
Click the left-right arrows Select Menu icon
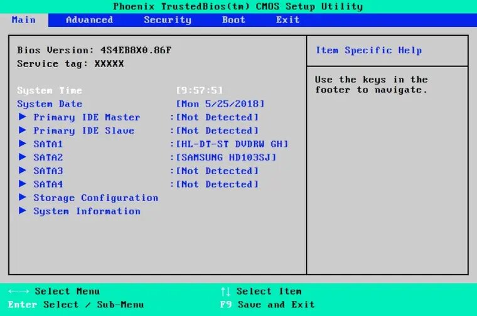19,292
